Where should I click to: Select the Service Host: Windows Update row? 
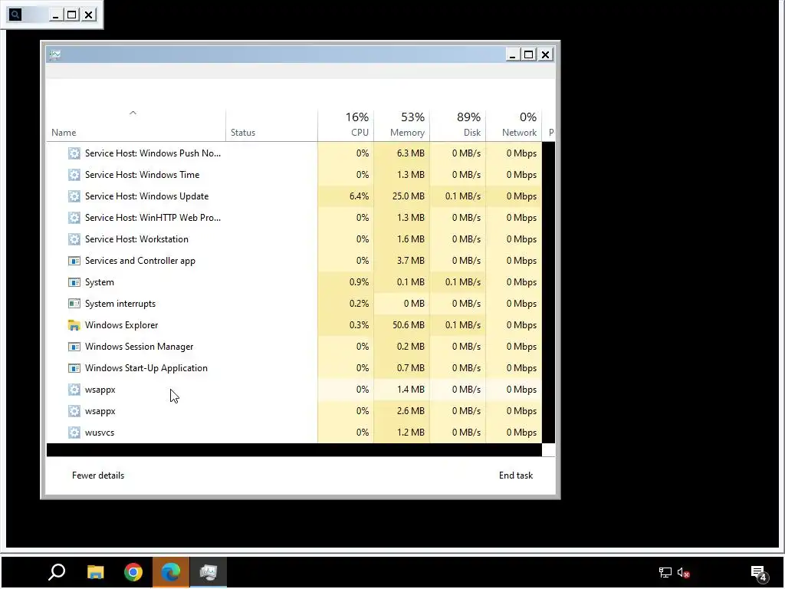[x=294, y=196]
